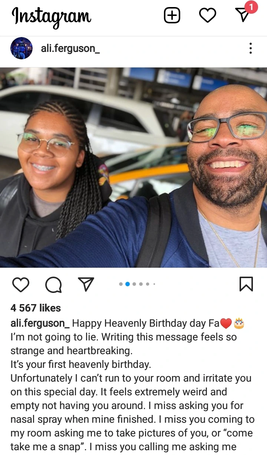Select ali.ferguson_ username in the caption

(40, 323)
